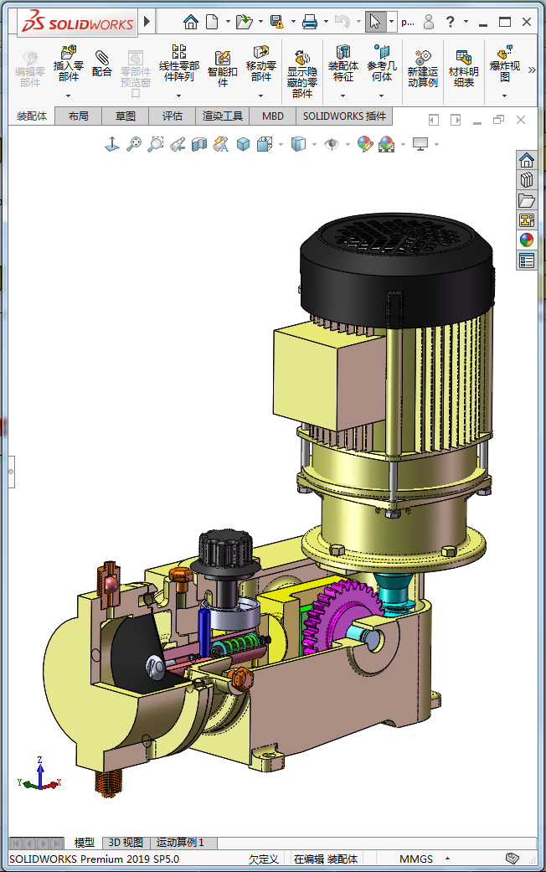Click the left panel expand handle
The image size is (546, 872).
pos(11,472)
